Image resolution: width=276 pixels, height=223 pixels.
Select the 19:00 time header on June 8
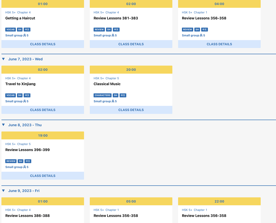click(x=43, y=135)
